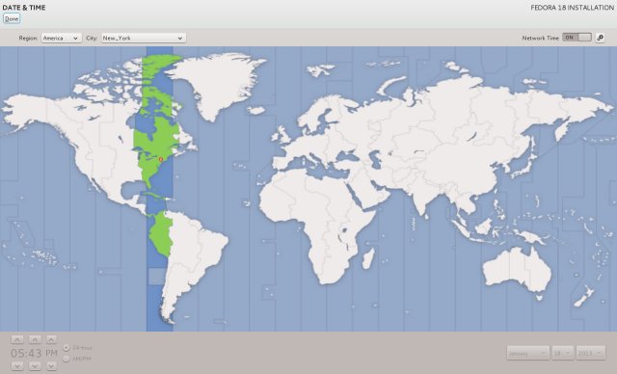The width and height of the screenshot is (617, 374).
Task: Decrease the minutes with down arrow
Action: click(x=35, y=366)
